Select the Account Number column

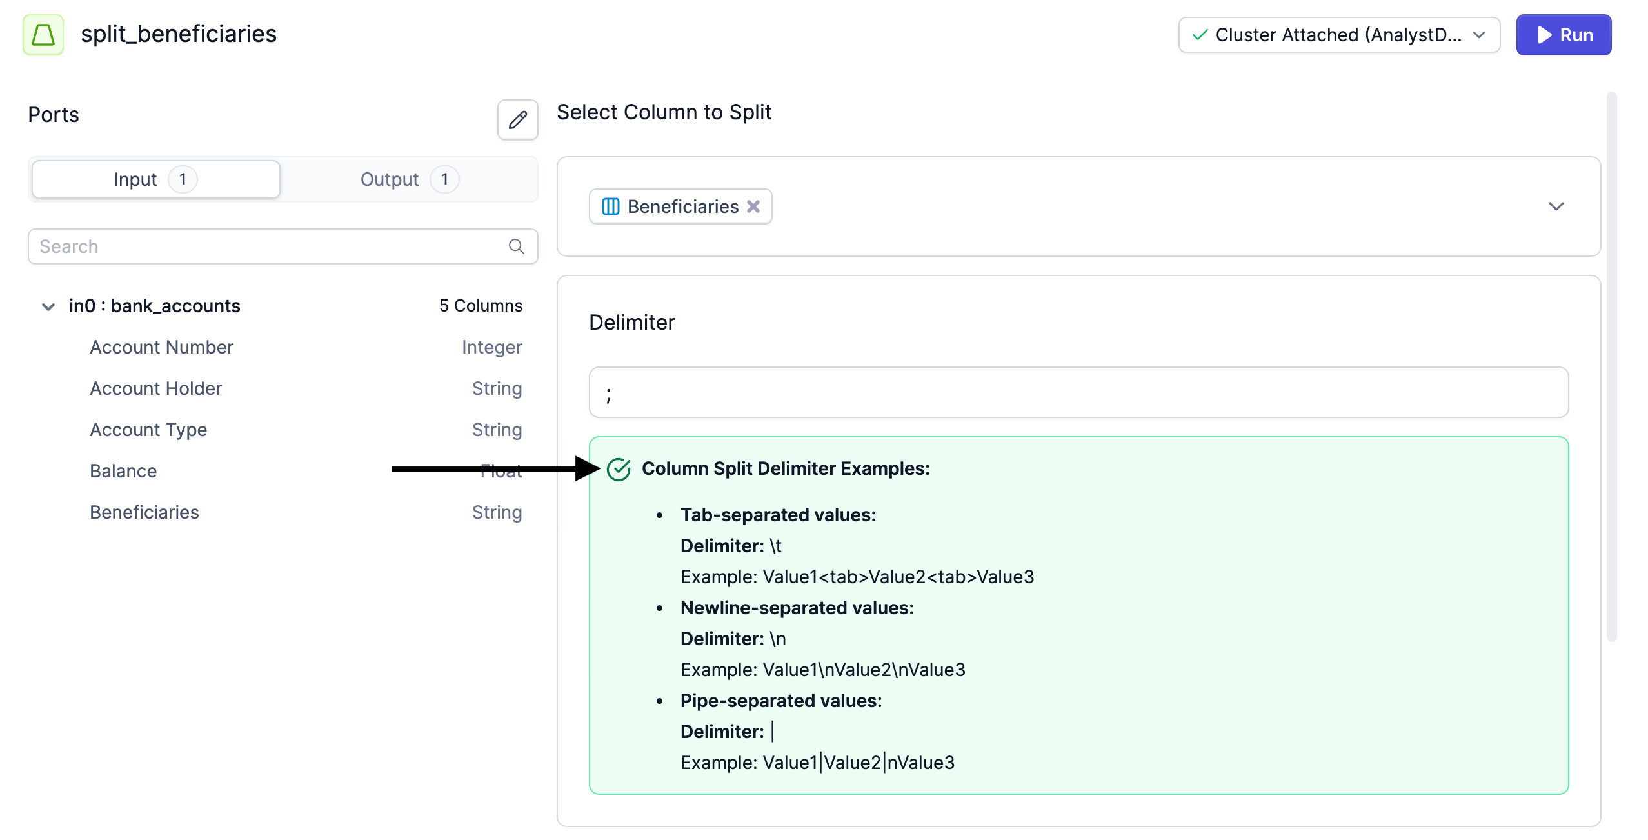[161, 347]
